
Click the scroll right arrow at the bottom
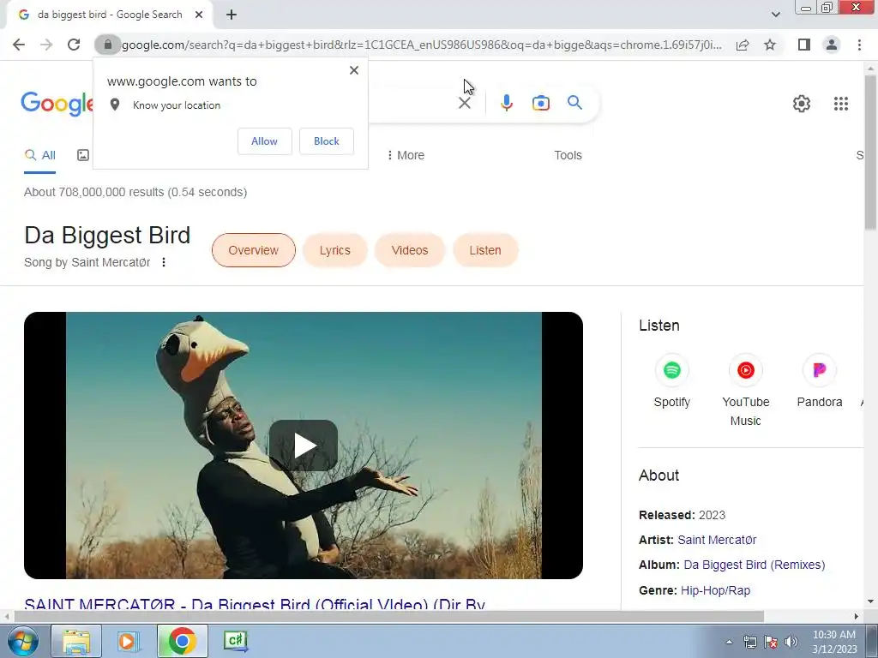coord(857,616)
